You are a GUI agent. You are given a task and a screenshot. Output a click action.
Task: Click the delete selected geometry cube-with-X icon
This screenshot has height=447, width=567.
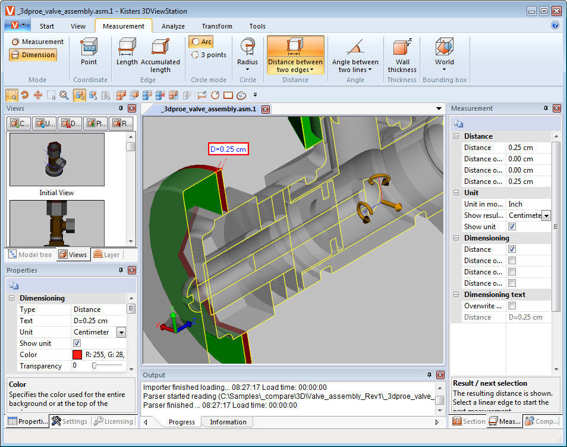pos(160,95)
